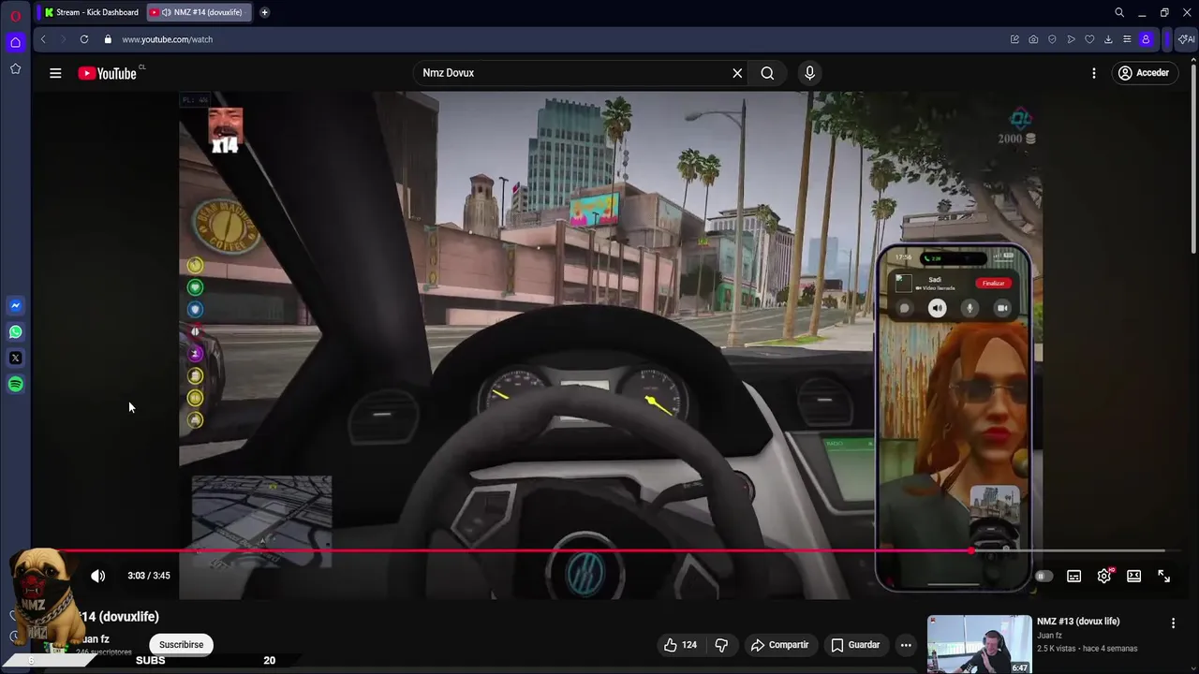1199x674 pixels.
Task: Click the Guardar save button
Action: pyautogui.click(x=855, y=645)
